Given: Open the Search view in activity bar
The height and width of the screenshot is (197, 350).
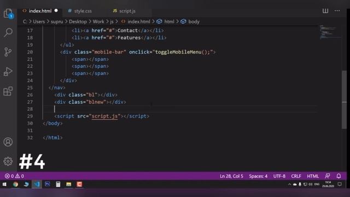Looking at the screenshot, I should tap(8, 32).
